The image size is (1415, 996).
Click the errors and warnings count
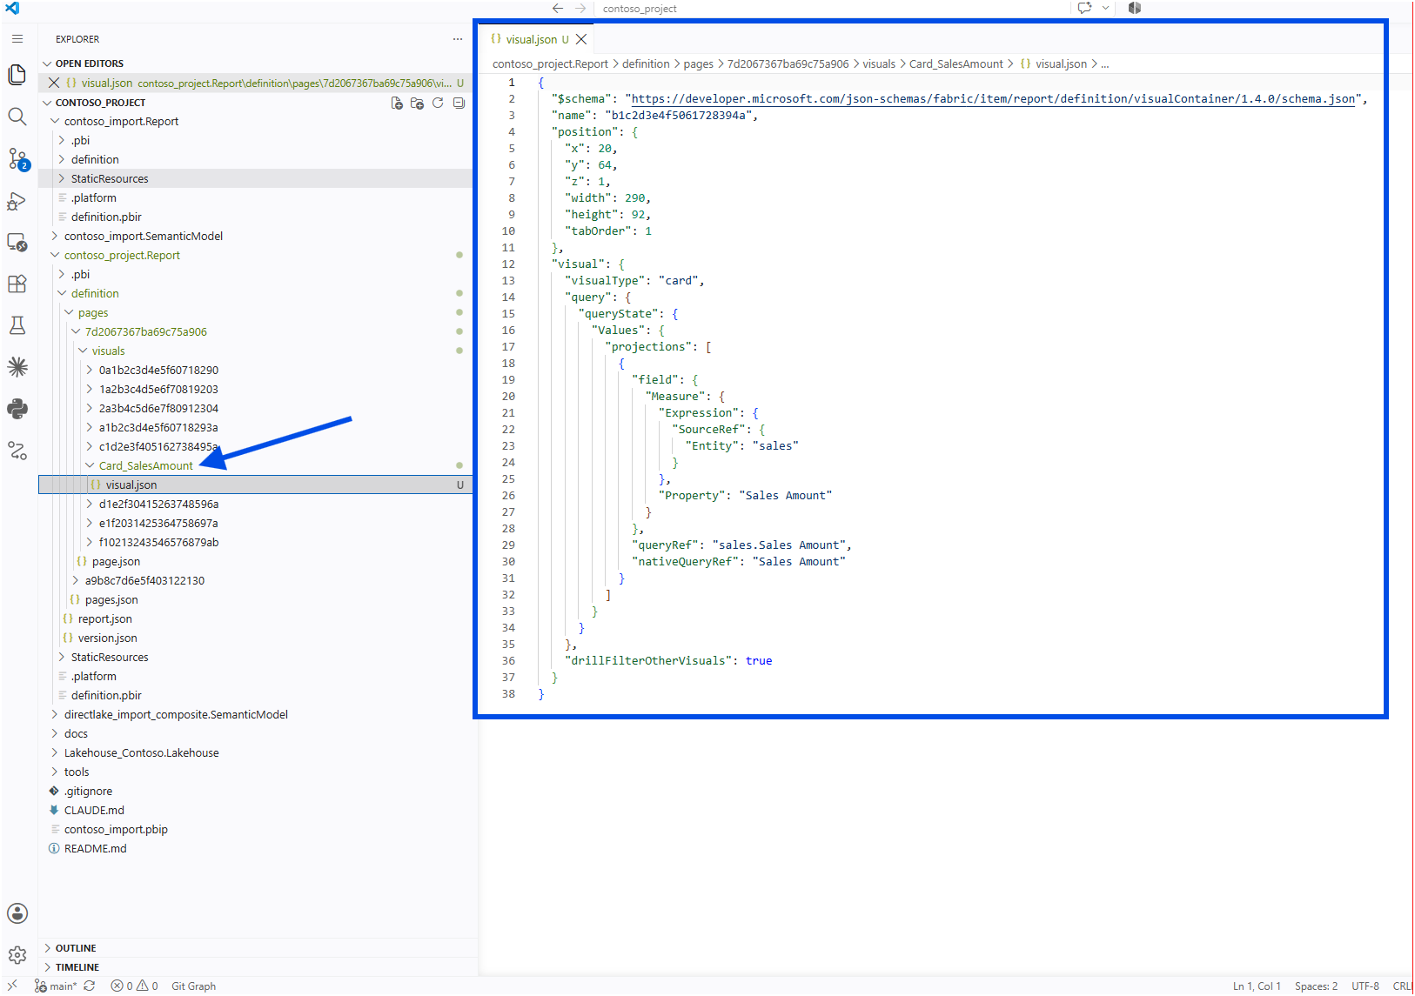[134, 986]
